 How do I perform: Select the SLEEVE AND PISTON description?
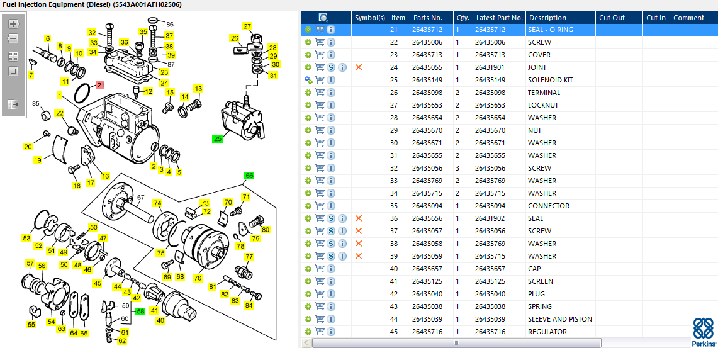click(x=560, y=319)
